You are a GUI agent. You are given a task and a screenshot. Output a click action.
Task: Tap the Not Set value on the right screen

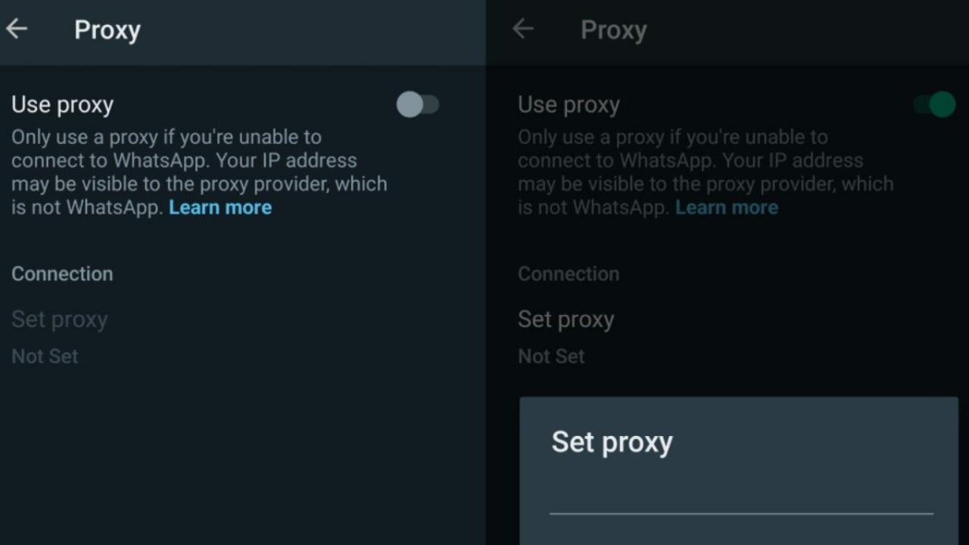[550, 356]
